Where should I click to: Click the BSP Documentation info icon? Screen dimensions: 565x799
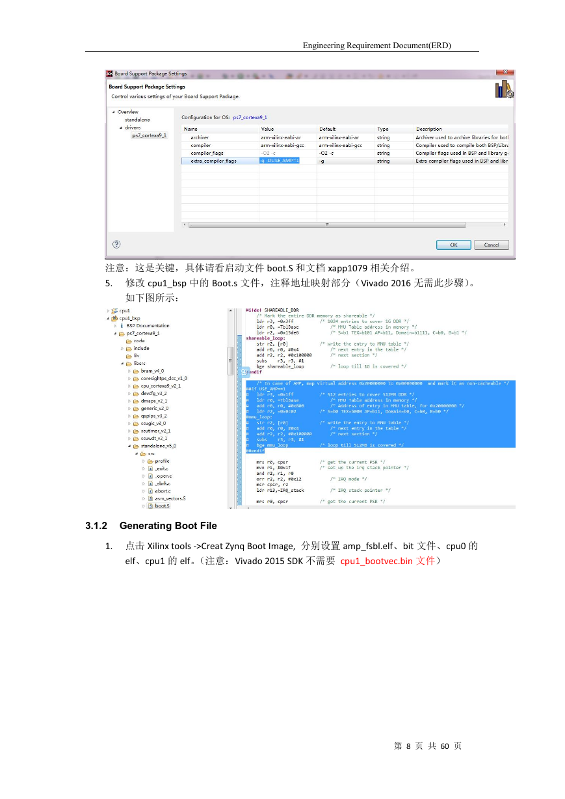coord(123,325)
